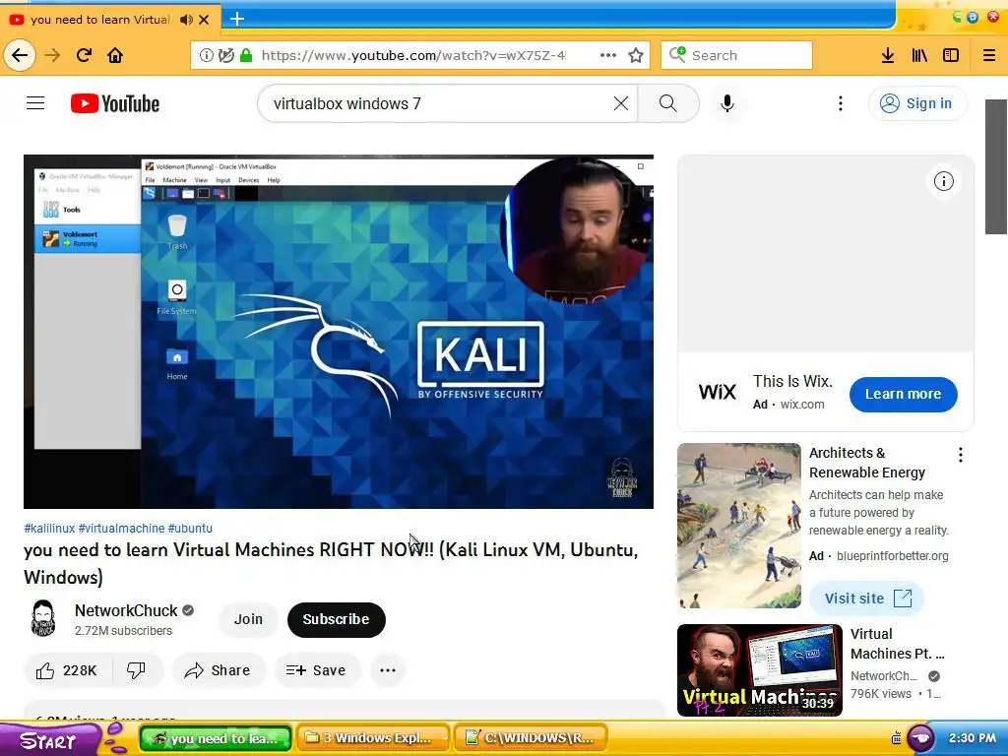The image size is (1008, 756).
Task: Click the page vertical scrollbar thumb
Action: tap(996, 167)
